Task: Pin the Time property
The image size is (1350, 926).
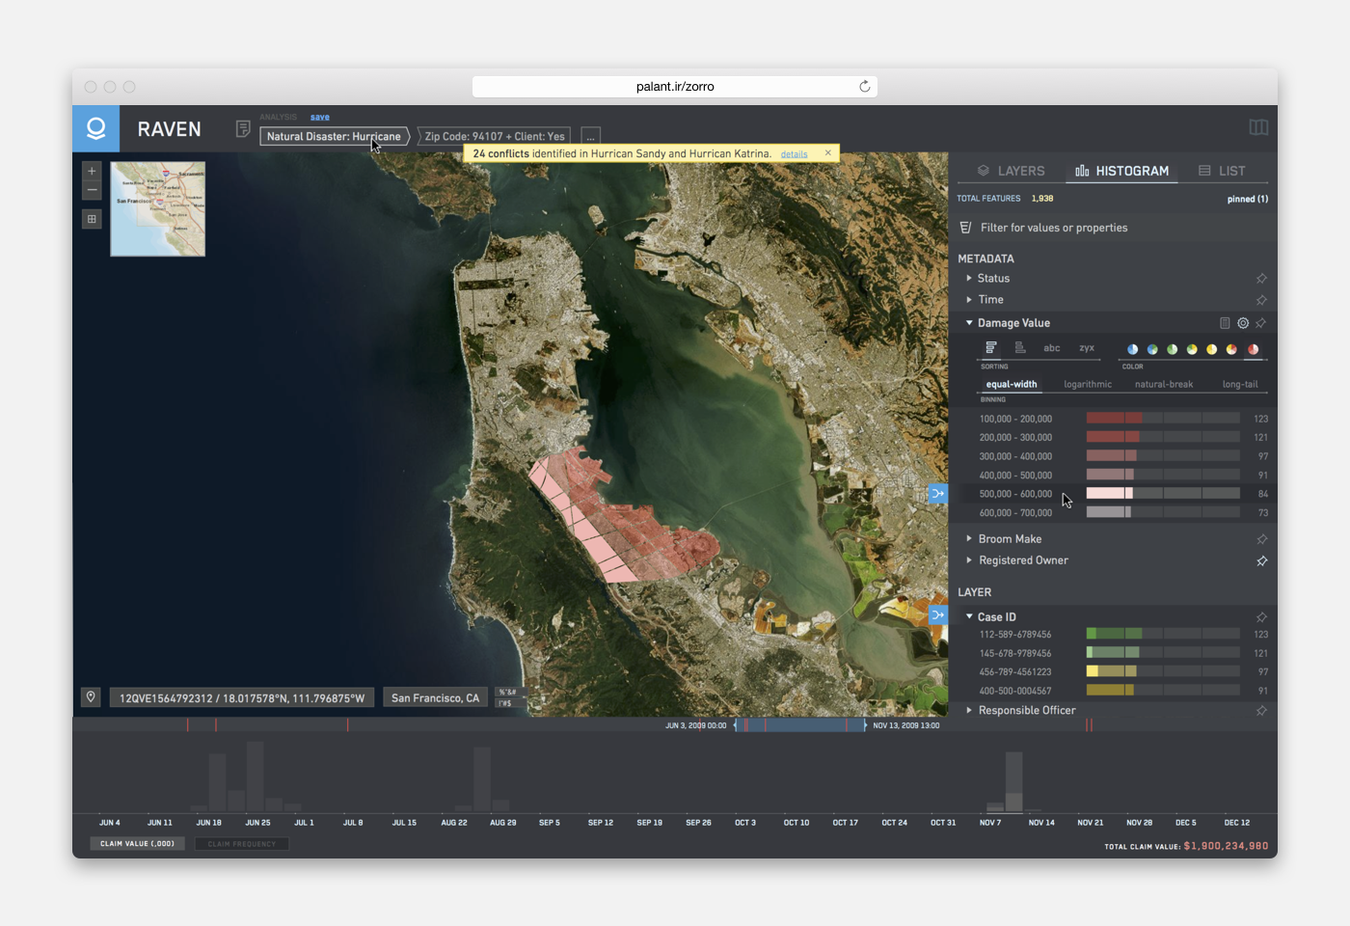Action: (x=1261, y=300)
